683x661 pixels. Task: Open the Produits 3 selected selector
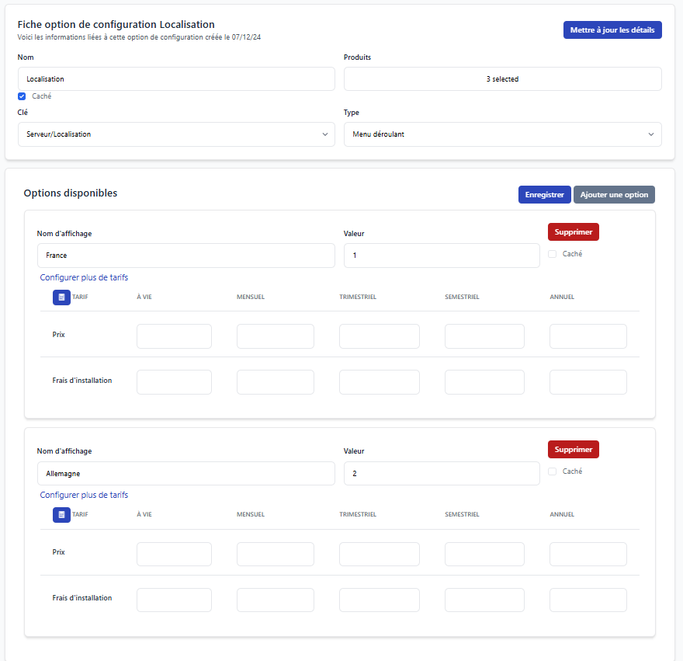(x=502, y=79)
